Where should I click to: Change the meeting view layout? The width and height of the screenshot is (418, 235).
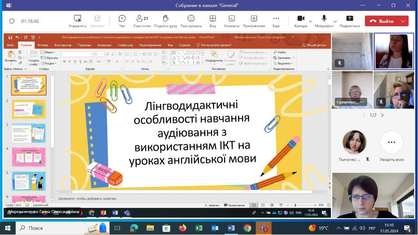[212, 21]
